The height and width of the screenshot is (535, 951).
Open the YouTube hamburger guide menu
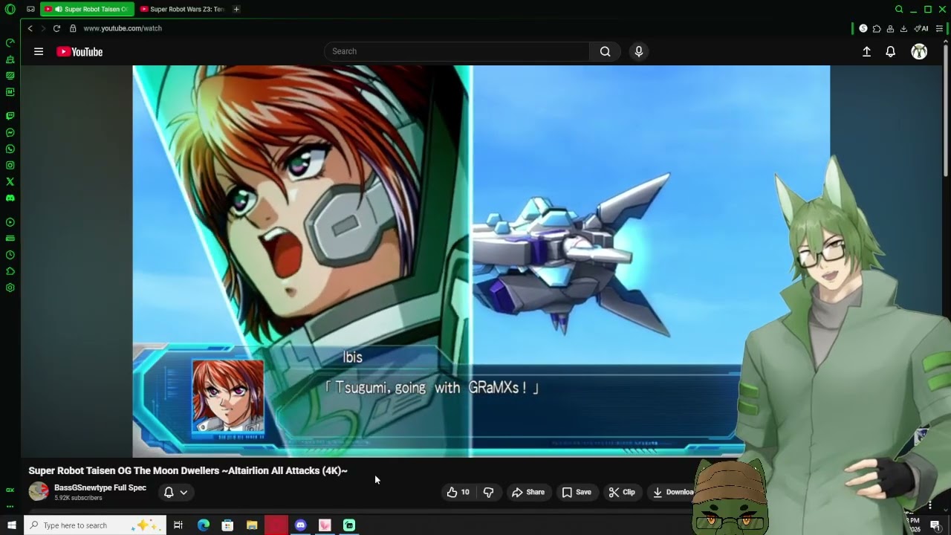39,51
